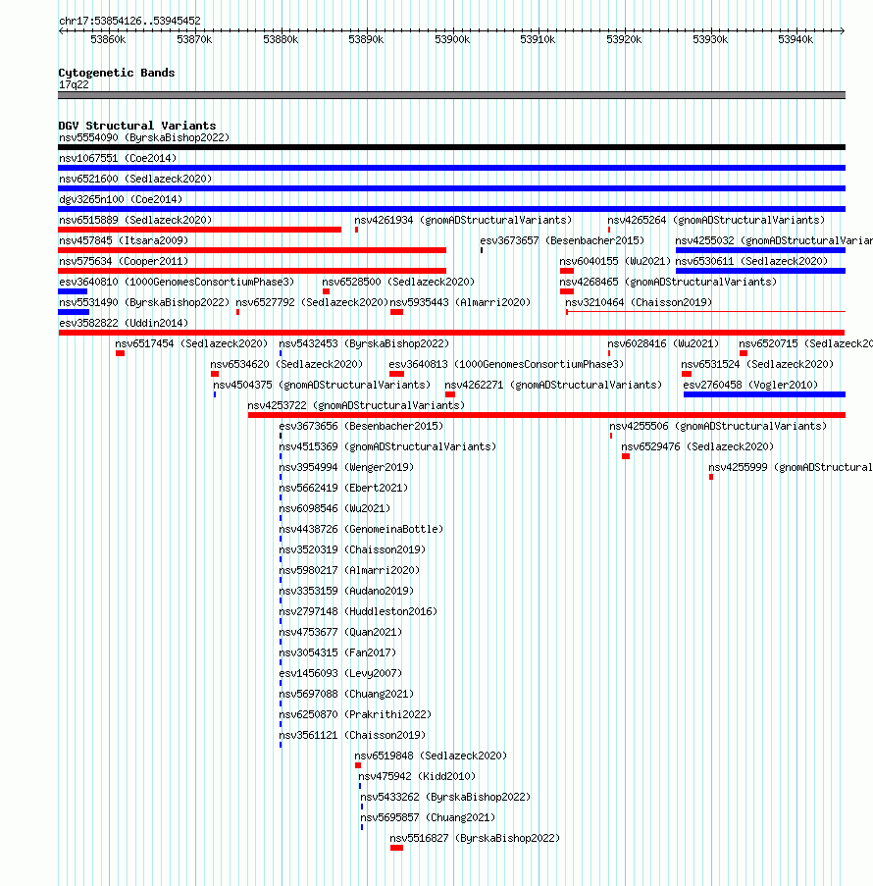The height and width of the screenshot is (886, 873).
Task: Open nsv5433262 (ByrskaBishop2022) variant
Action: point(446,798)
